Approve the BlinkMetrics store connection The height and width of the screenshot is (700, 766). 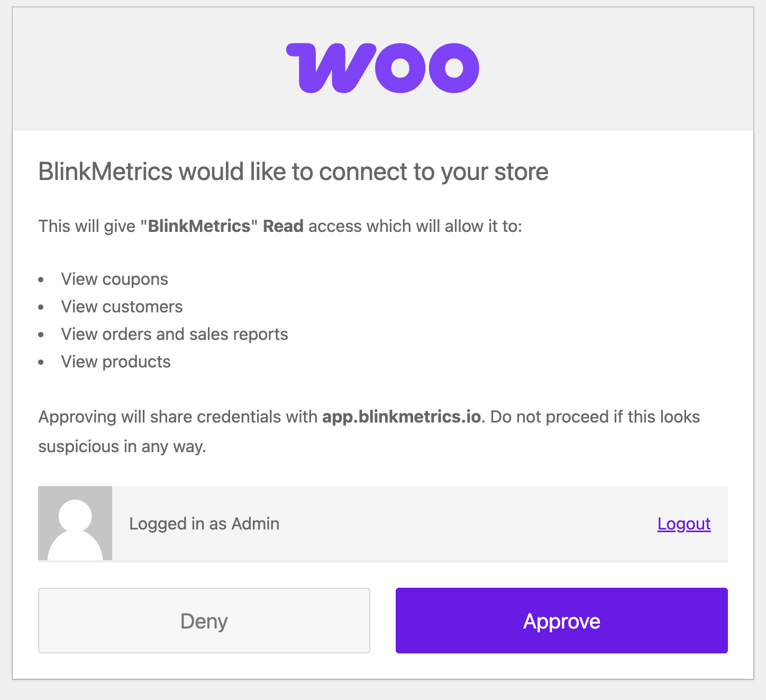(x=561, y=621)
